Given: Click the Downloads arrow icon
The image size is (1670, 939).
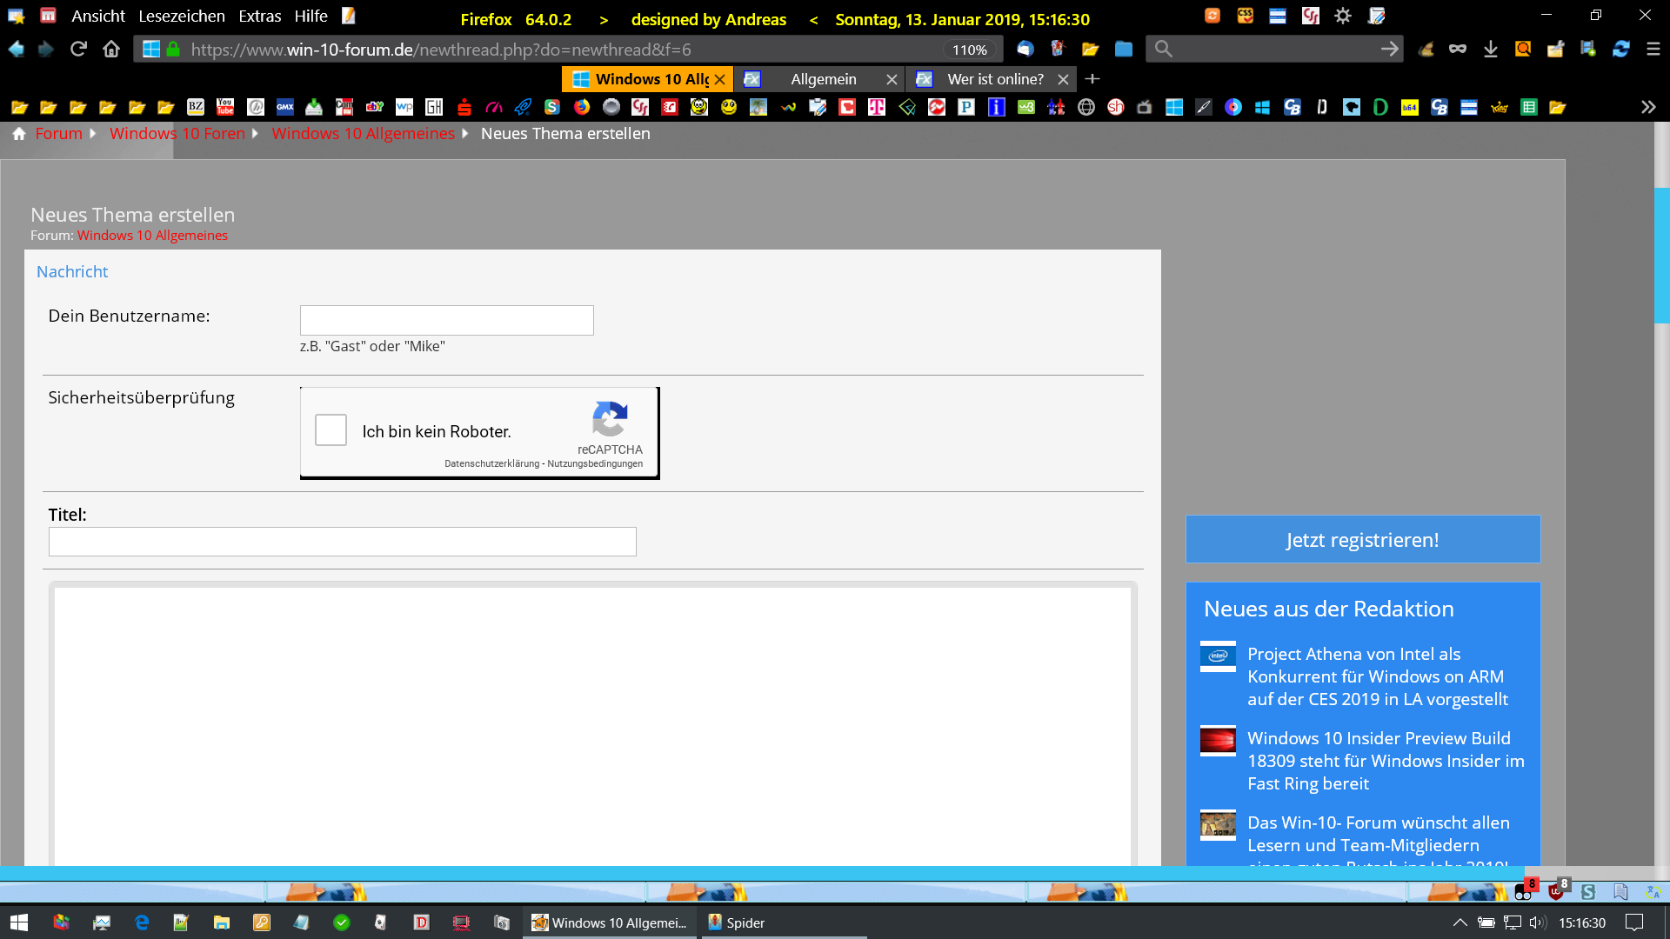Looking at the screenshot, I should (1490, 50).
